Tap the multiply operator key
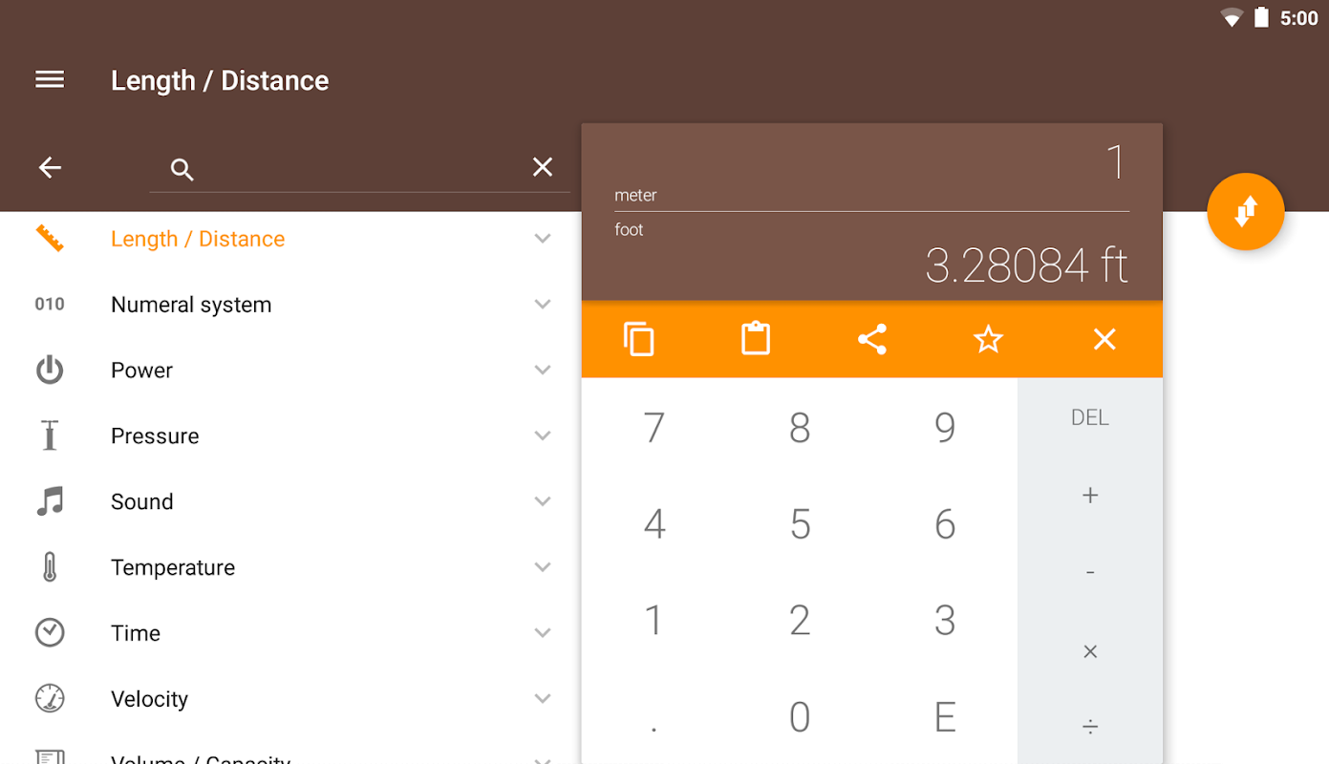Viewport: 1329px width, 764px height. (x=1090, y=651)
